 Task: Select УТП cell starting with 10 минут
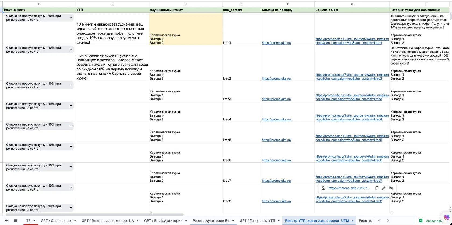112,29
